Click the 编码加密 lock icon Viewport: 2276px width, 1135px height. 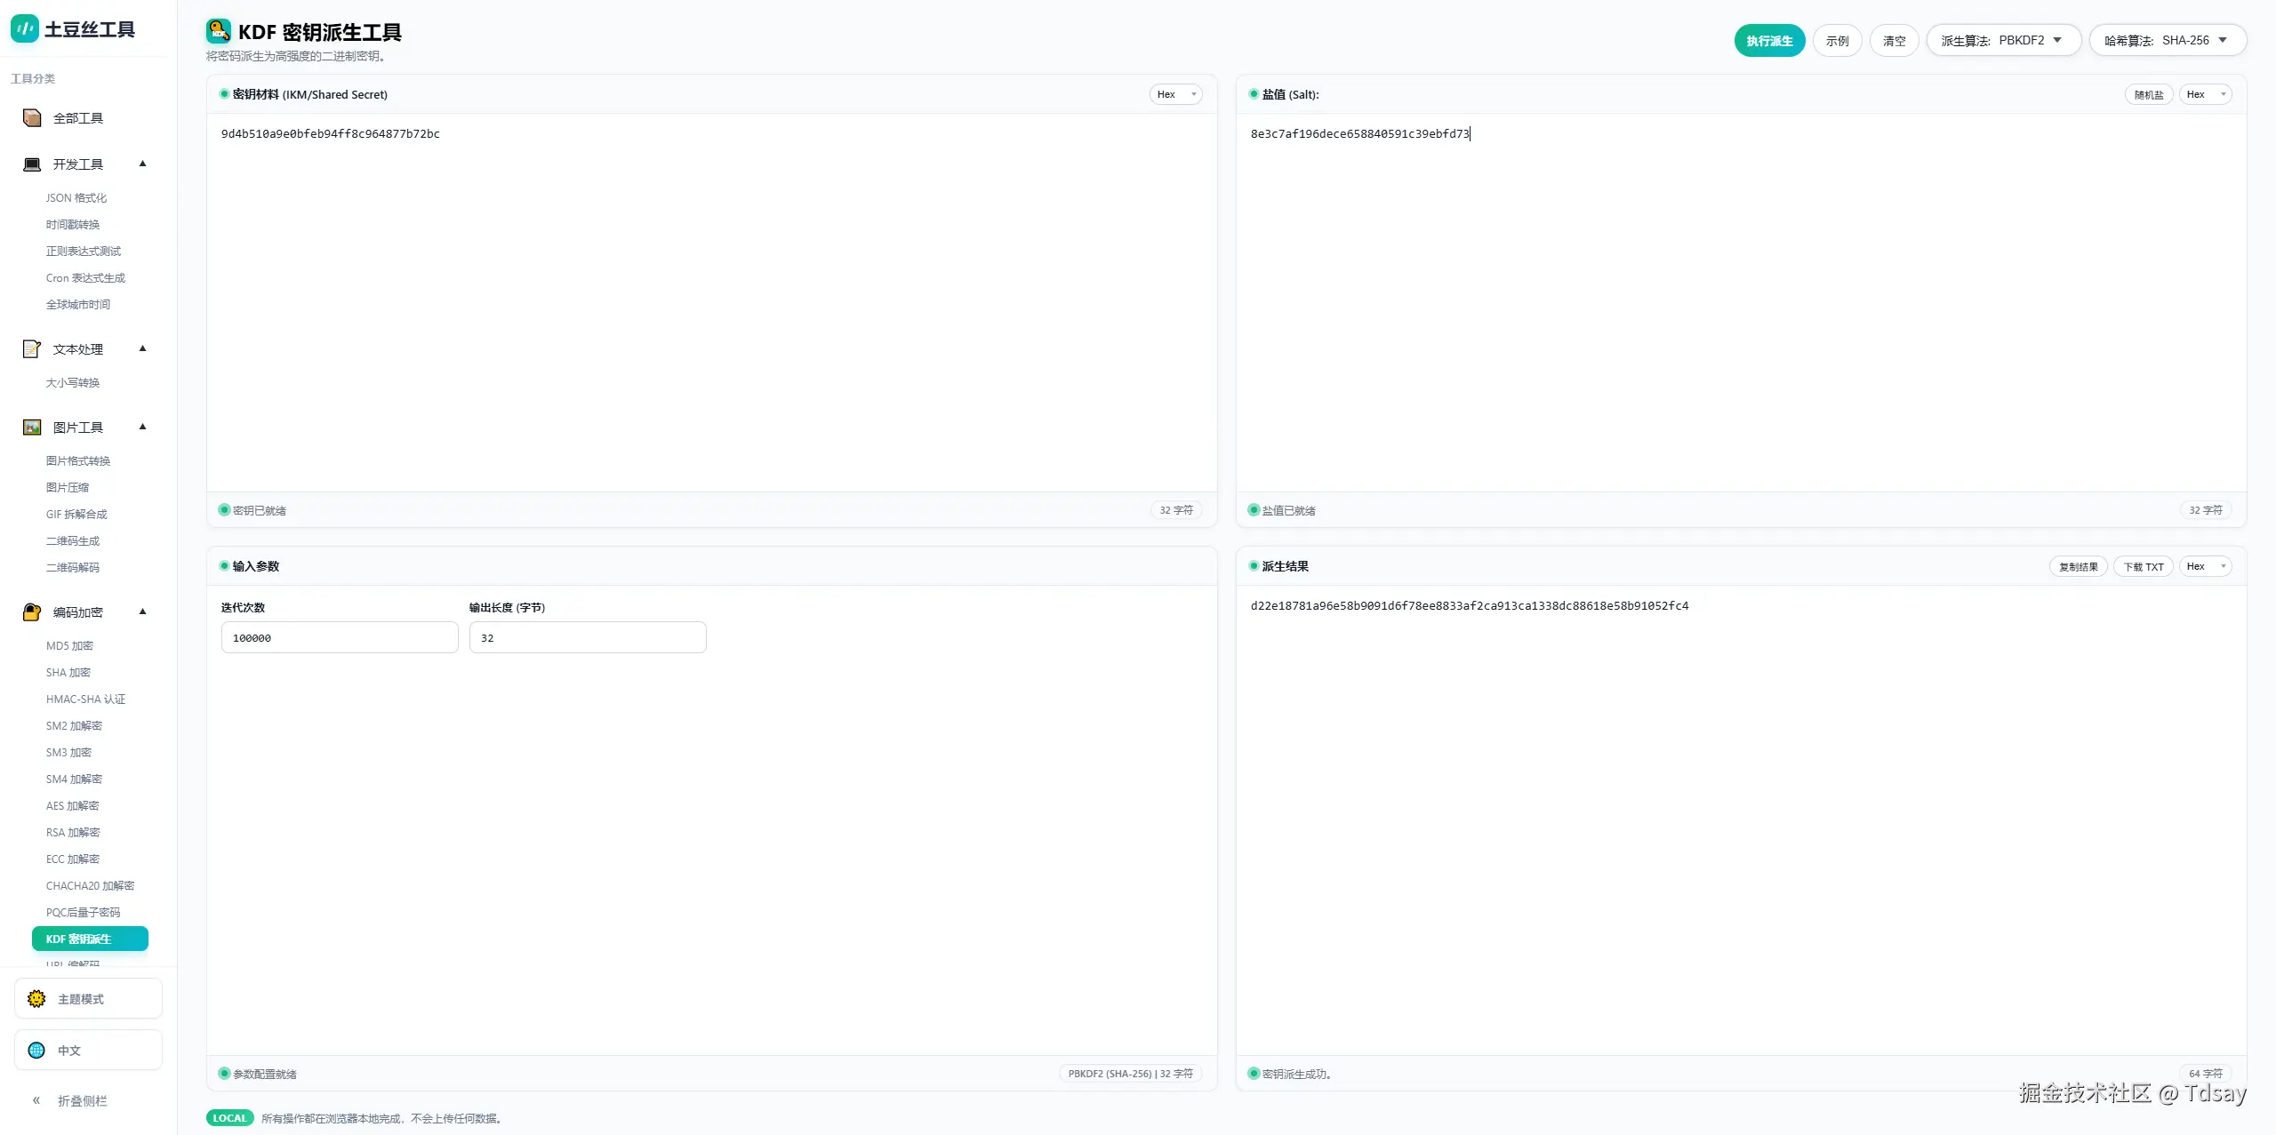(32, 612)
